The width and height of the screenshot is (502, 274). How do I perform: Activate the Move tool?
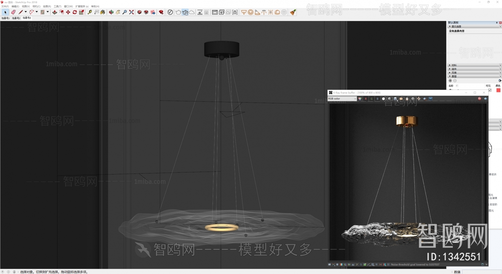click(x=68, y=12)
